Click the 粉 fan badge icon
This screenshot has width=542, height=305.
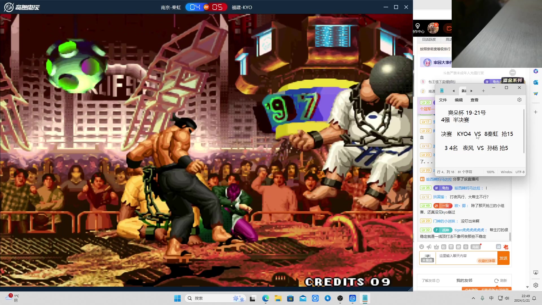pyautogui.click(x=444, y=247)
